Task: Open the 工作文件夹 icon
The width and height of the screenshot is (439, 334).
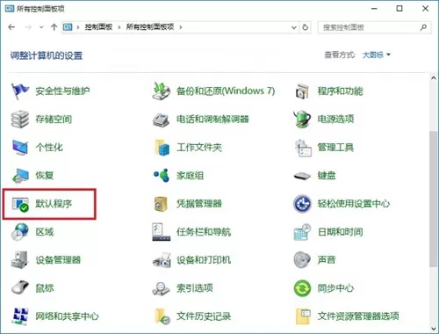Action: 162,148
